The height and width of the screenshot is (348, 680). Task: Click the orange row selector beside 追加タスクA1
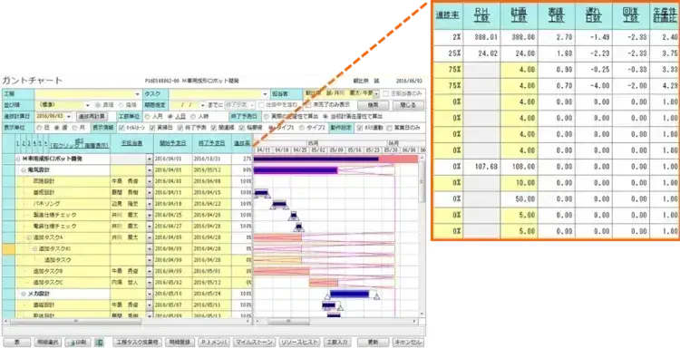click(9, 249)
